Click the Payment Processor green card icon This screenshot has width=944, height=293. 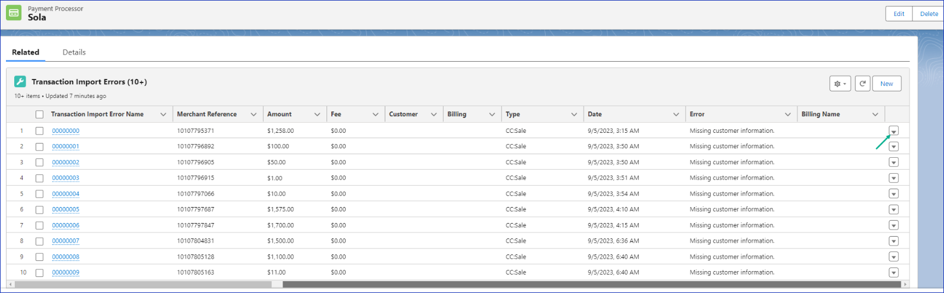pyautogui.click(x=14, y=13)
